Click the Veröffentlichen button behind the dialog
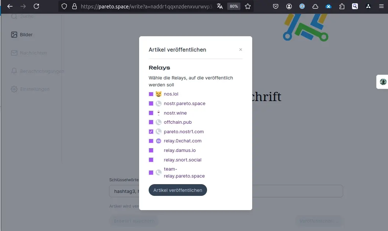 319,221
